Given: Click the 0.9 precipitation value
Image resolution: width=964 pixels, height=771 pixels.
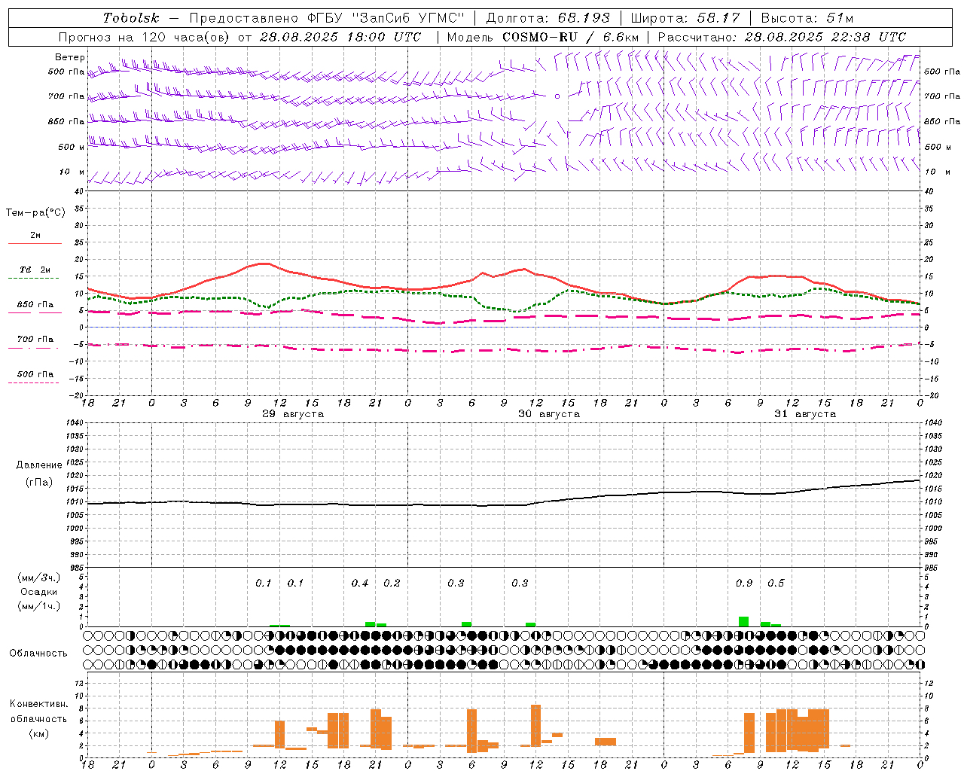Looking at the screenshot, I should pos(744,584).
